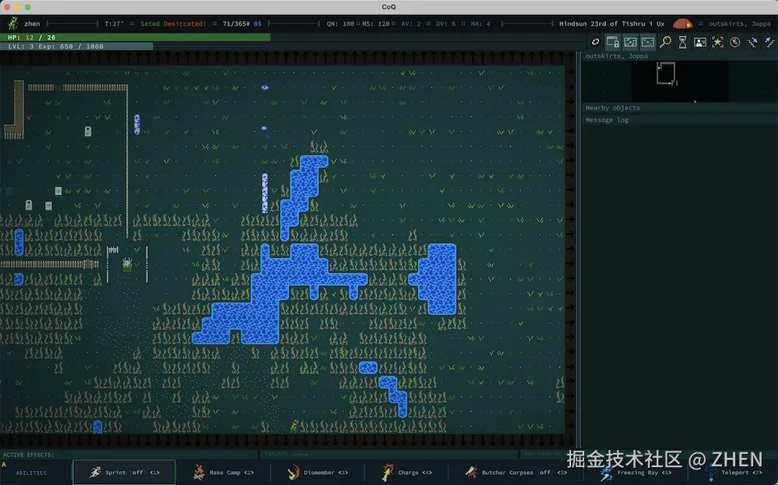
Task: Click the Sprint running figure icon
Action: (x=95, y=472)
